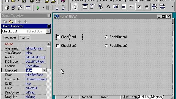Screen dimensions: 176x99
Task: Click the Pause program icon
Action: point(48,8)
